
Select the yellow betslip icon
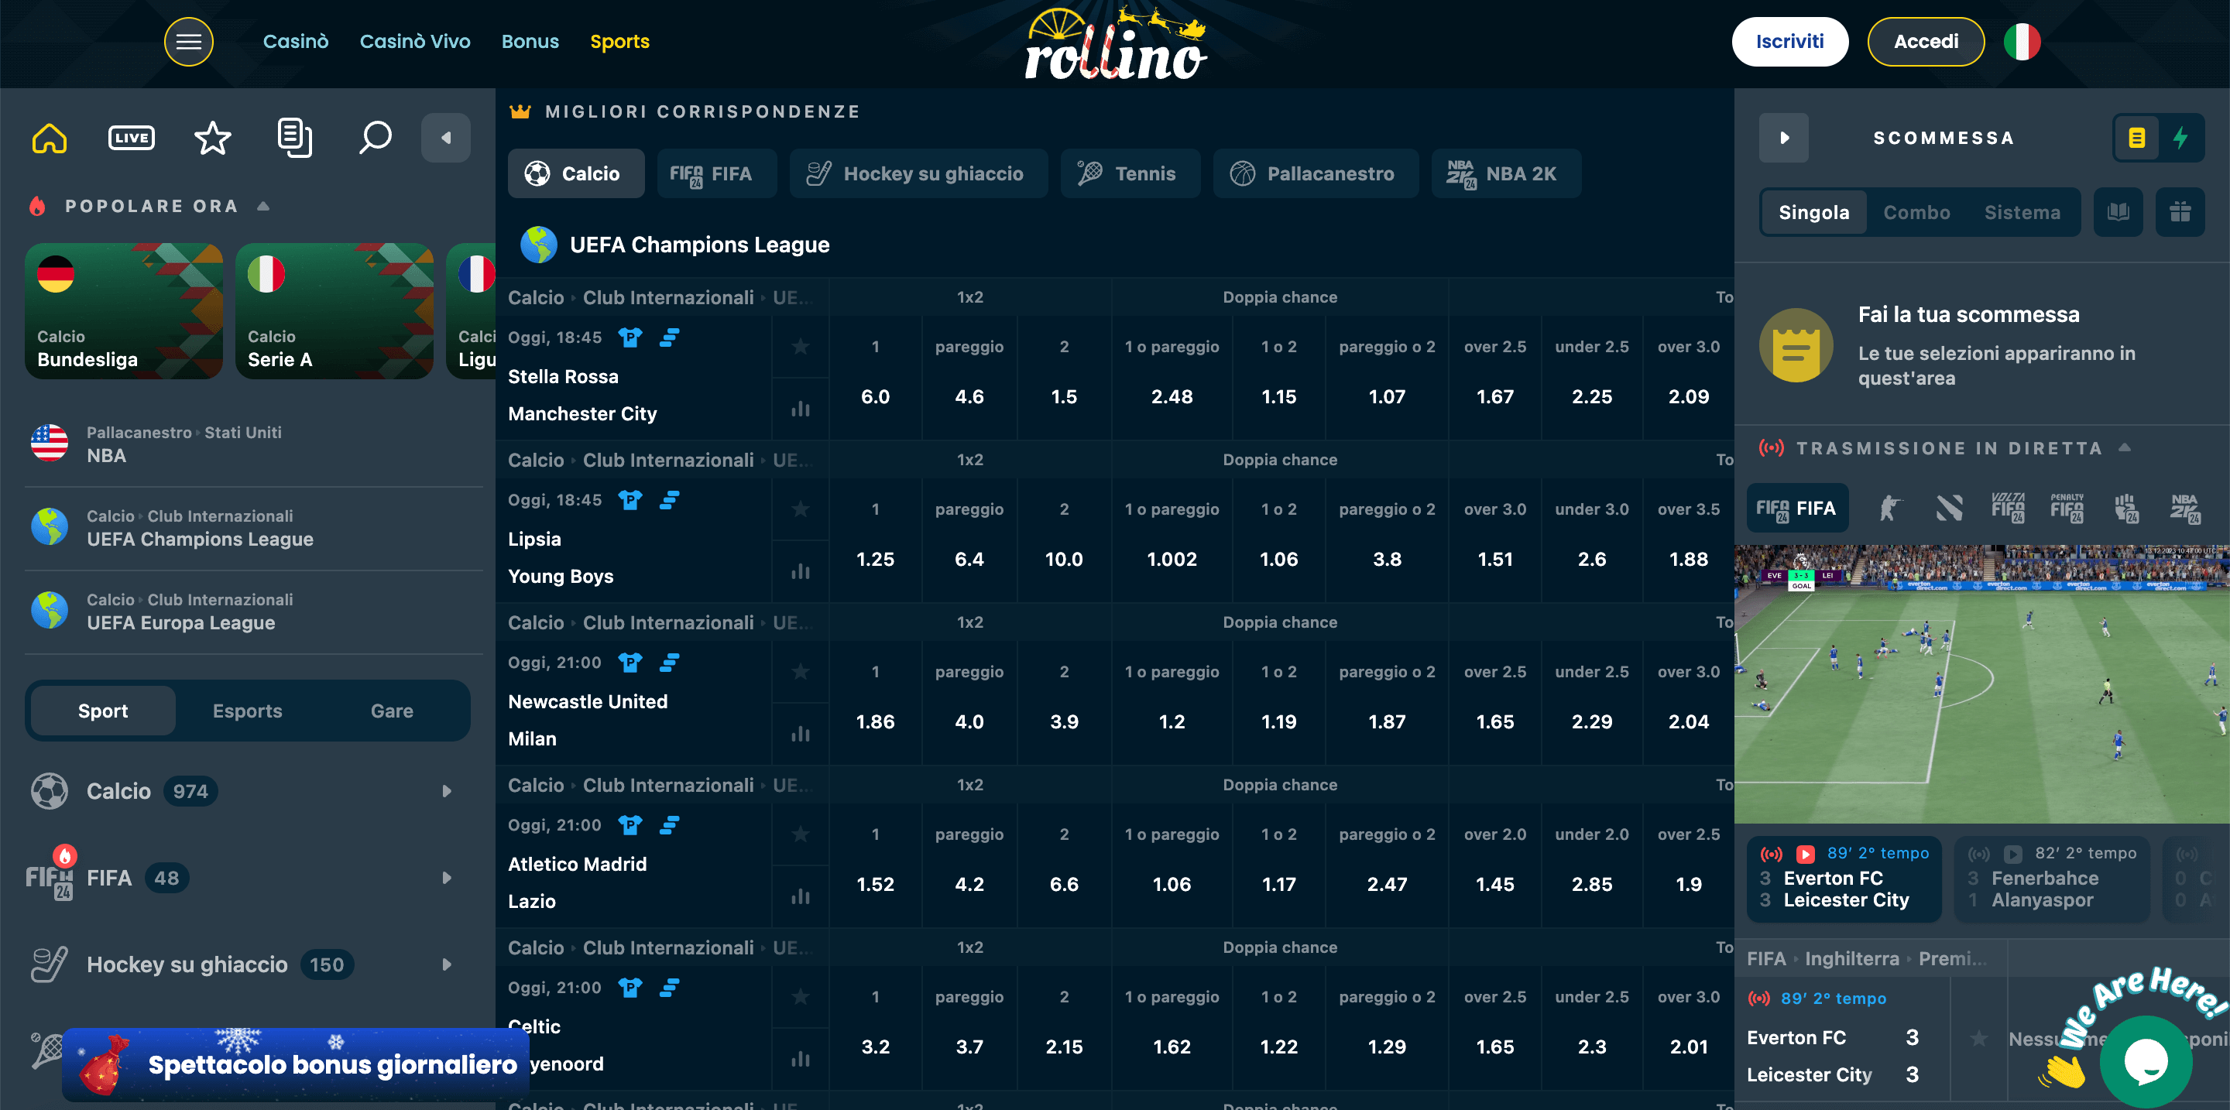(x=2136, y=138)
